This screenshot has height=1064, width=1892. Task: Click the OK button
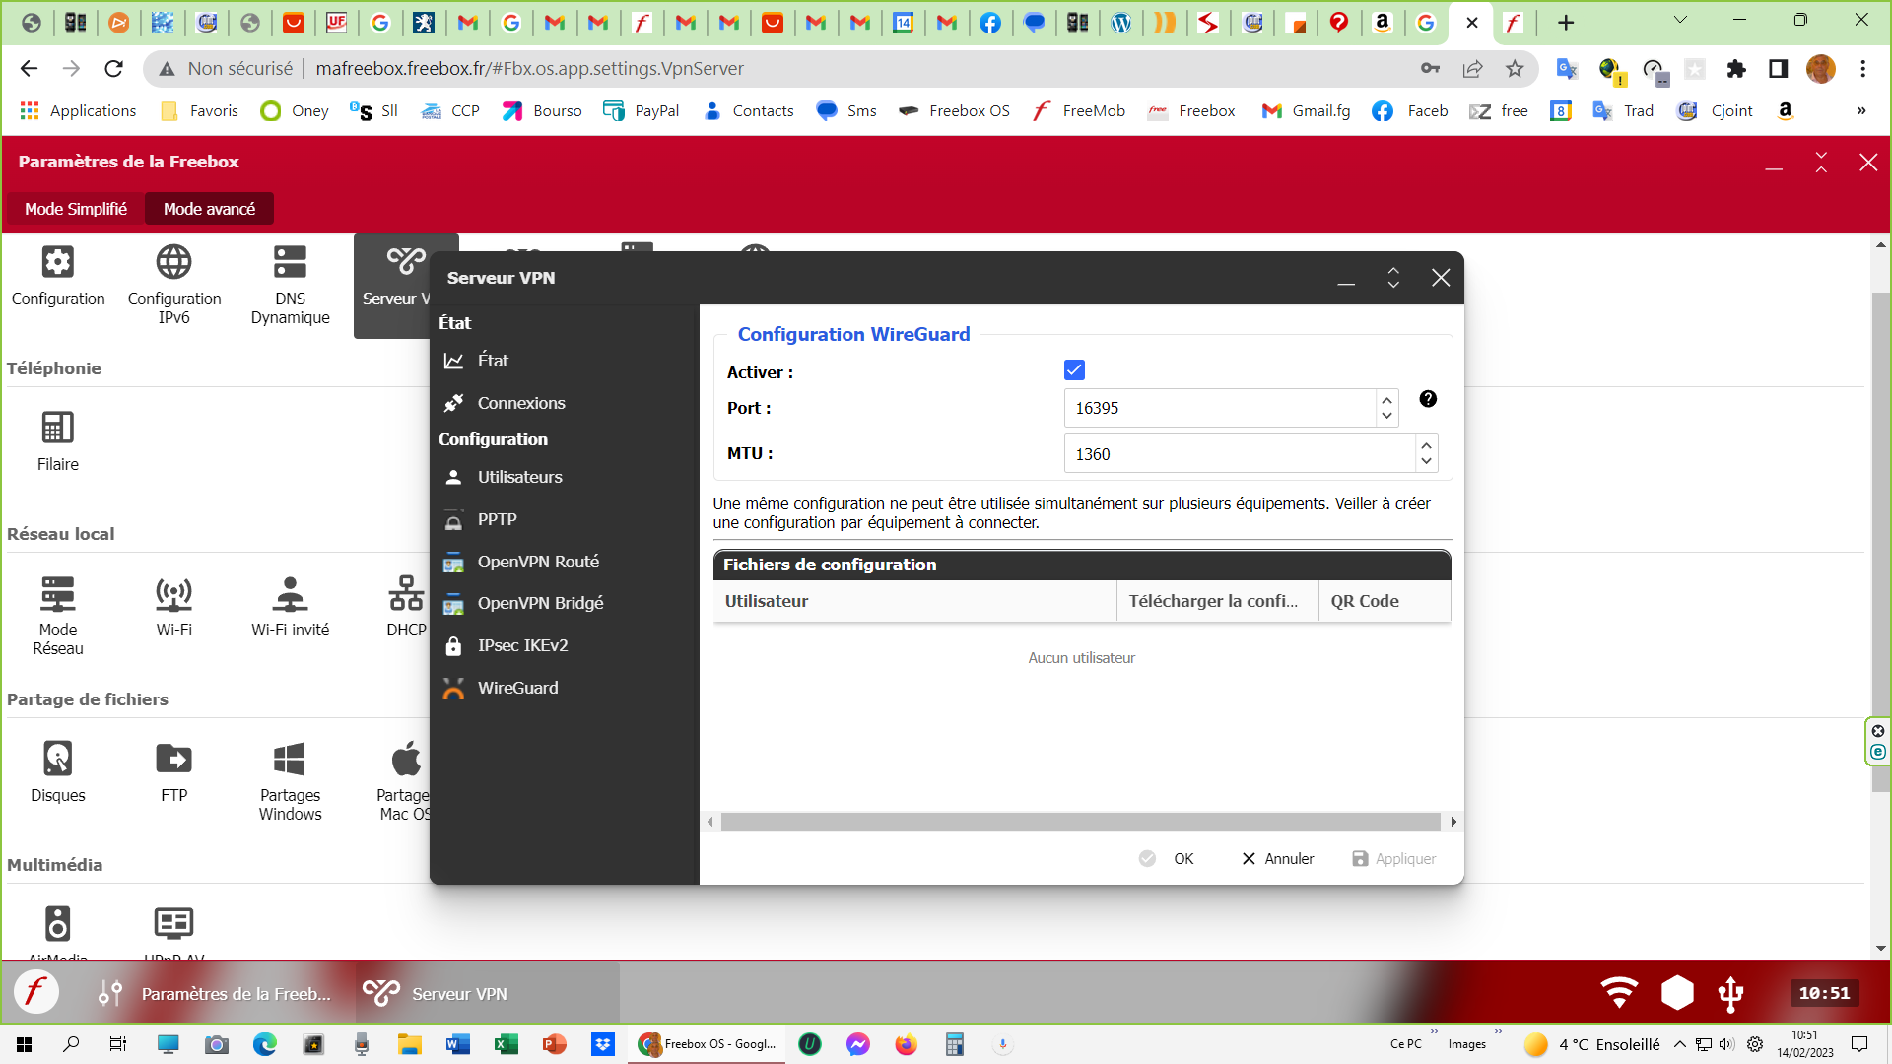[x=1167, y=859]
